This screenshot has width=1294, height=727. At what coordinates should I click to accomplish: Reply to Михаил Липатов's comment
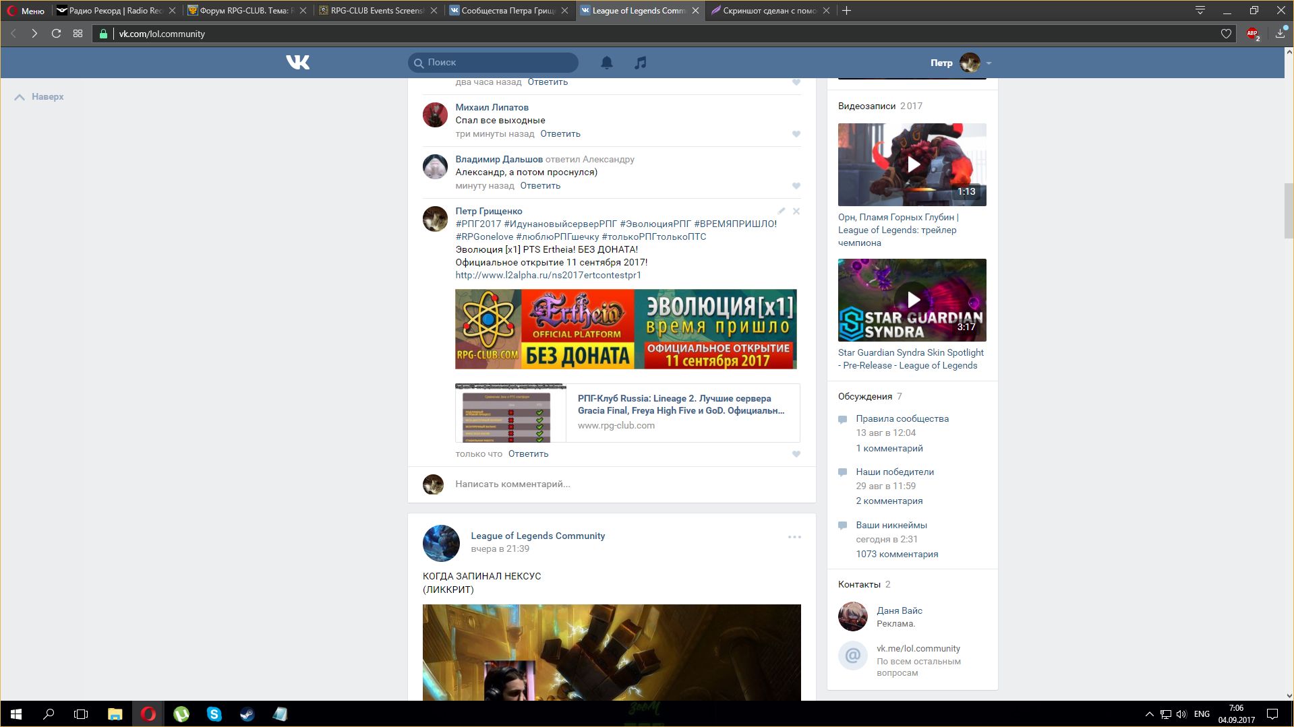(560, 134)
